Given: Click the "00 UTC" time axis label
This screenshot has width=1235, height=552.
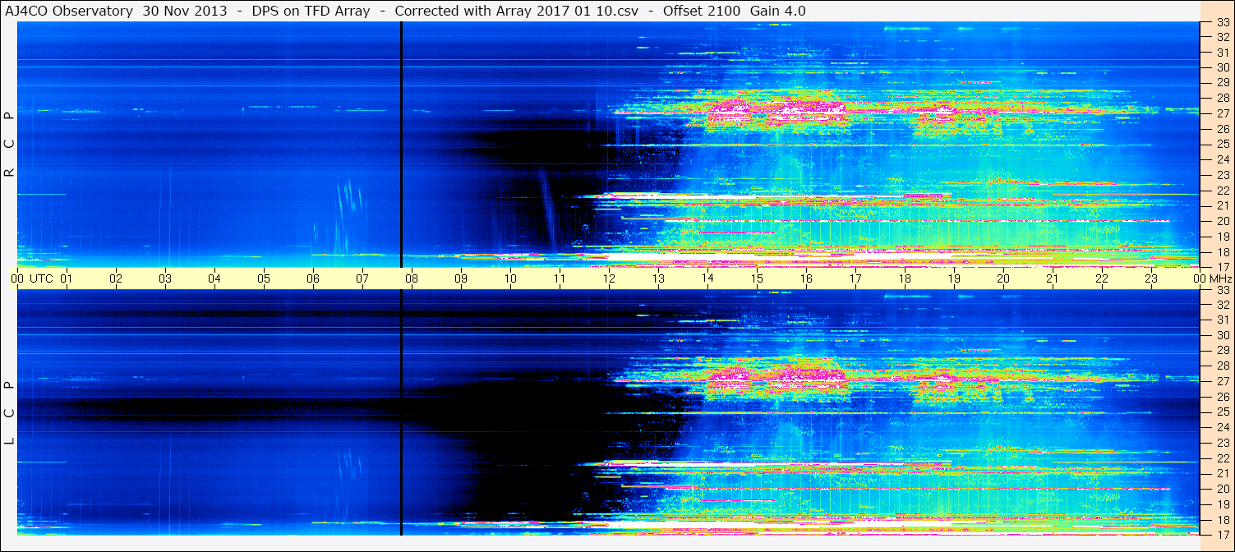Looking at the screenshot, I should coord(32,278).
